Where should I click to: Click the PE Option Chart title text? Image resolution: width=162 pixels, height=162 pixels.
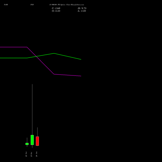point(67,5)
